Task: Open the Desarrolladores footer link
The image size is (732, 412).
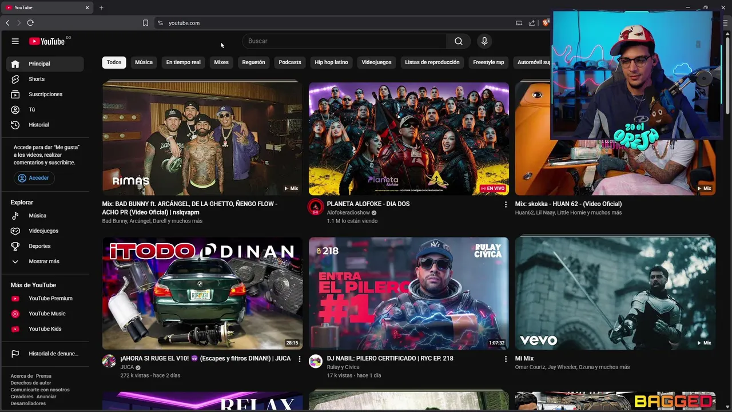Action: pyautogui.click(x=28, y=403)
